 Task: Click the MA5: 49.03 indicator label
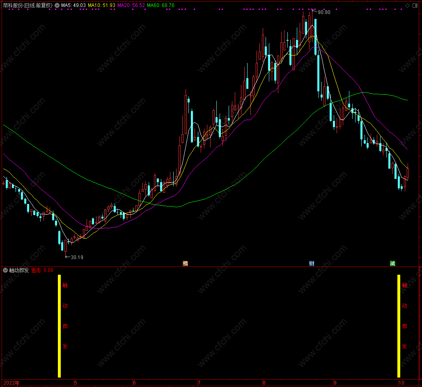tap(73, 5)
